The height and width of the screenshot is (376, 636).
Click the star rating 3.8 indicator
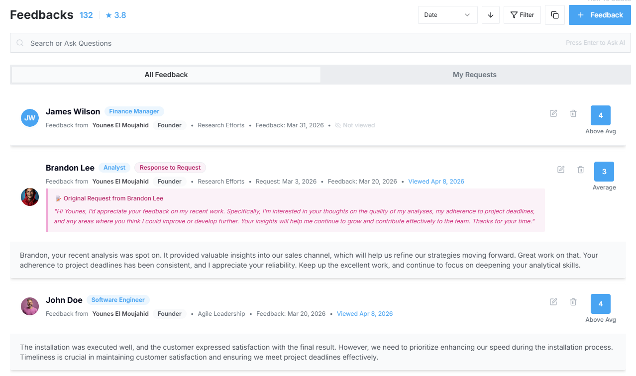tap(116, 15)
